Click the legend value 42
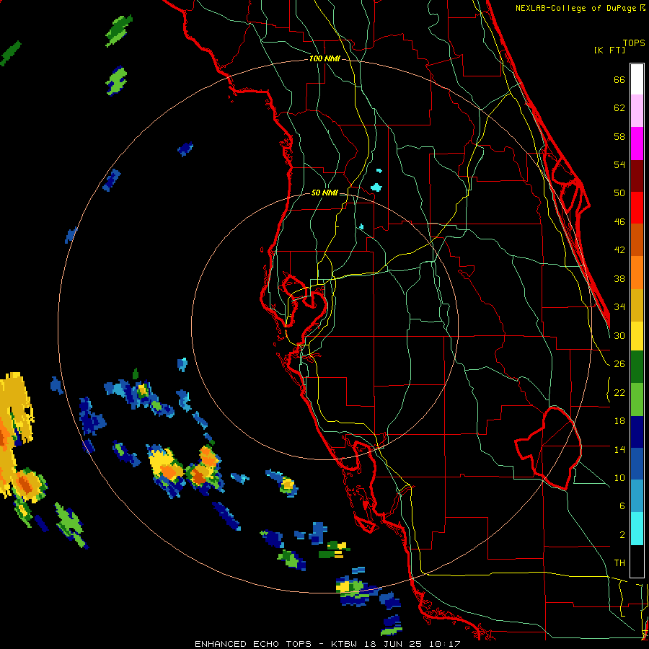 tap(619, 250)
